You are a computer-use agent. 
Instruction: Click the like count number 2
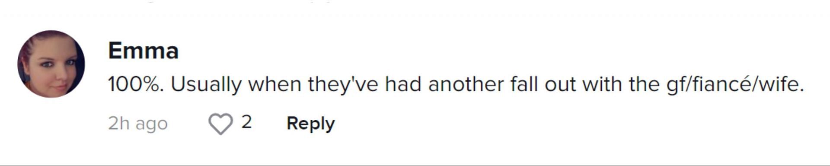(x=246, y=122)
